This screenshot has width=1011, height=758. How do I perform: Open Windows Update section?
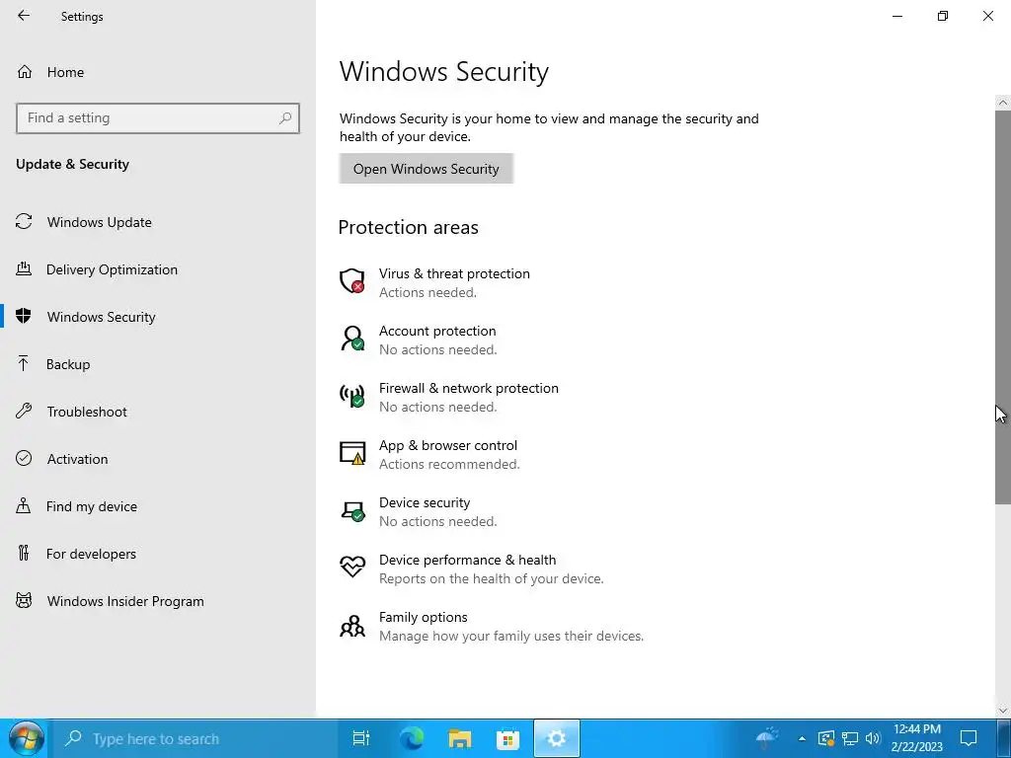point(100,222)
